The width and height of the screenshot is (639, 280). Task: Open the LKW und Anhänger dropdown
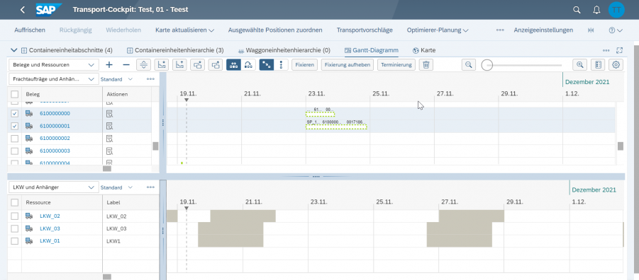[54, 188]
